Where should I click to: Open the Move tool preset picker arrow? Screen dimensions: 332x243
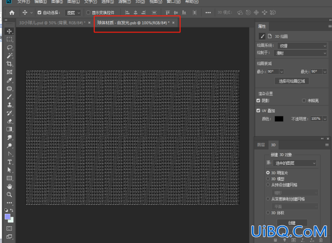(31, 13)
